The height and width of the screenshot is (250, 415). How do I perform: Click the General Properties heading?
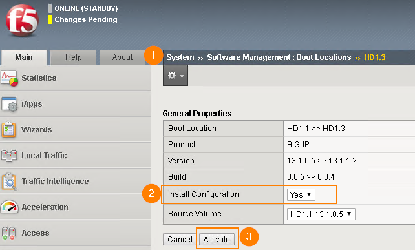(197, 114)
